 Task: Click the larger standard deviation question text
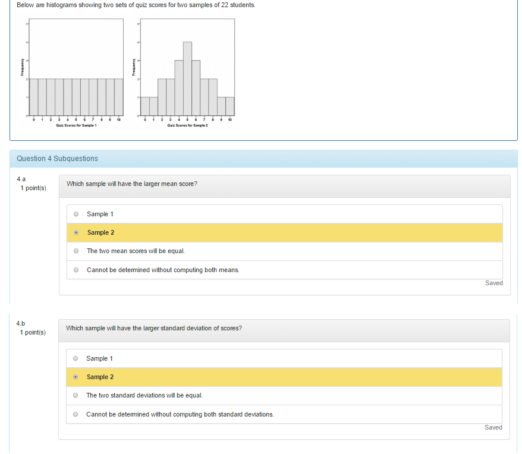coord(154,328)
